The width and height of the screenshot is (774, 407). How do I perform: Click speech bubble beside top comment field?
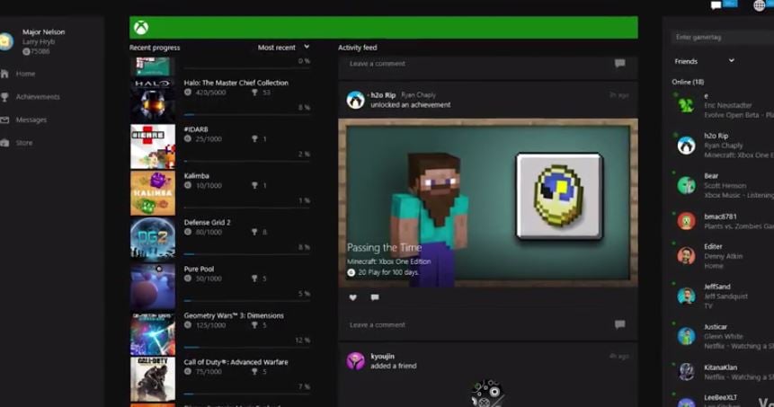pos(620,63)
